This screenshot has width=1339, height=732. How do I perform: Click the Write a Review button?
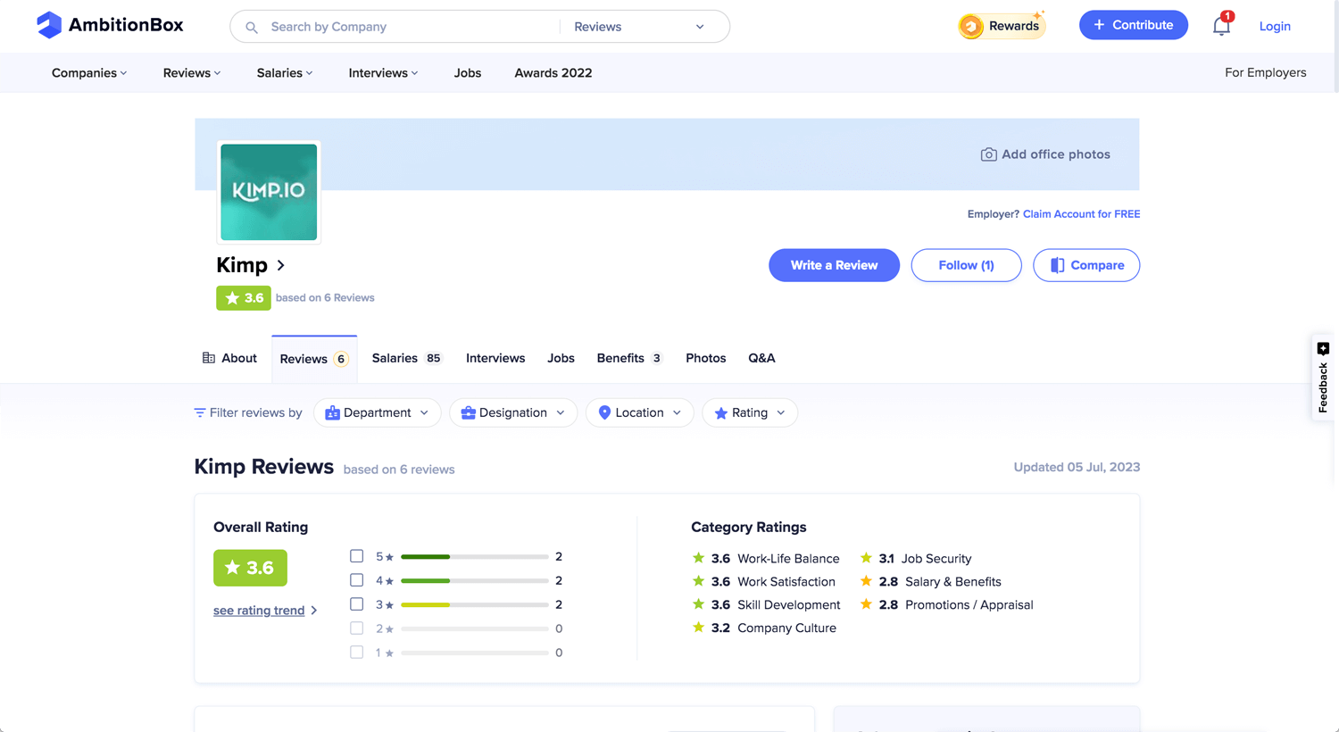coord(834,265)
